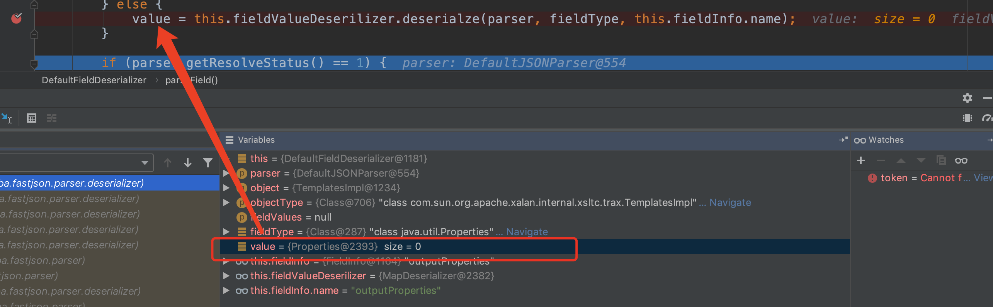Click the outputProperties string value

click(x=396, y=290)
